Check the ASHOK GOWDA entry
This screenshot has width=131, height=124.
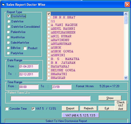[49, 51]
